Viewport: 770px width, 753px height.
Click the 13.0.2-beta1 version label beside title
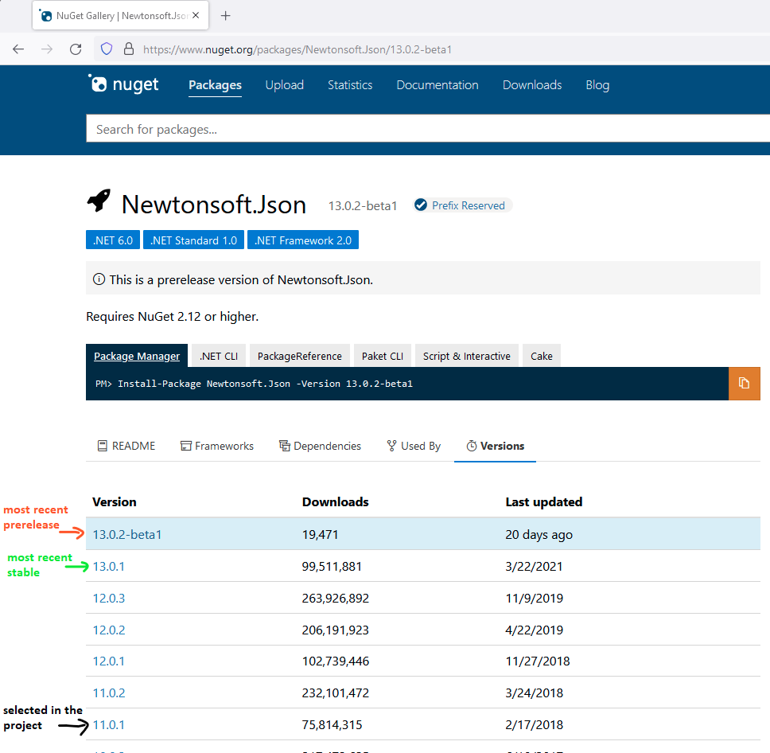point(363,205)
